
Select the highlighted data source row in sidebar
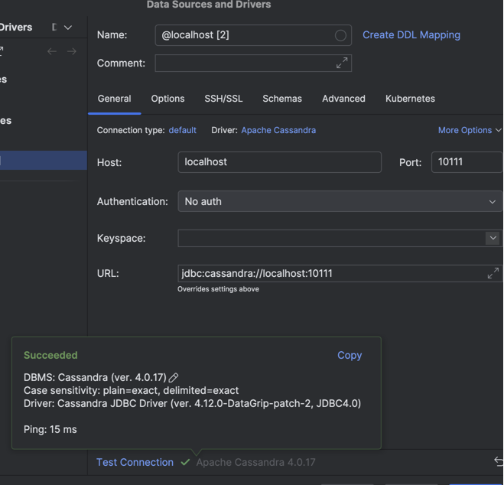[x=44, y=160]
